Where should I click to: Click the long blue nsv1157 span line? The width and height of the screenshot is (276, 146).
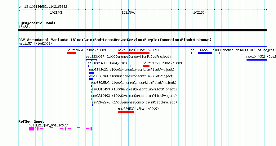(143, 47)
